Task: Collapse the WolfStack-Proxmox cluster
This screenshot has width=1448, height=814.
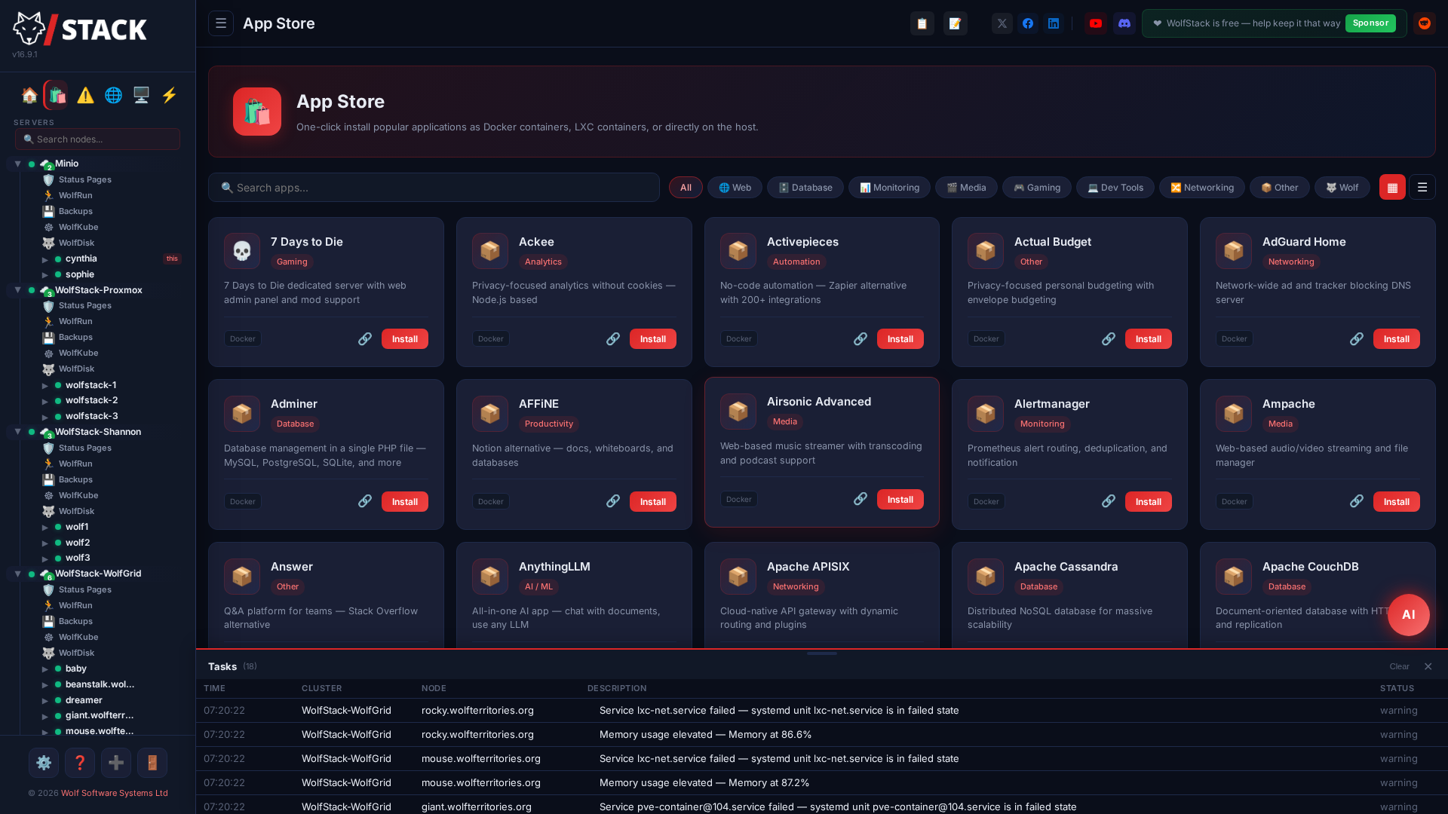Action: pos(17,290)
